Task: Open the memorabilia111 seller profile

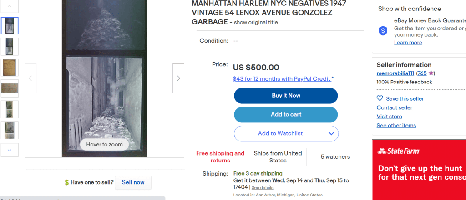Action: click(x=395, y=73)
